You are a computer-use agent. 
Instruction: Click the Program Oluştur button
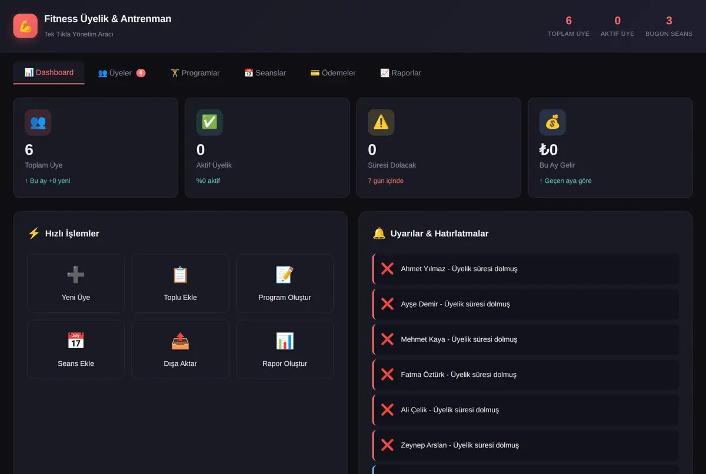coord(285,283)
